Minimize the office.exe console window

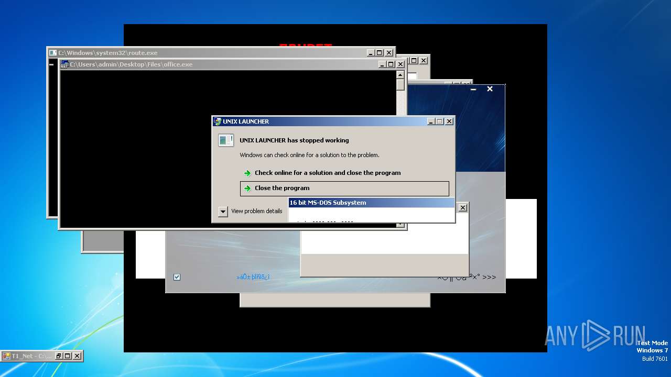(382, 64)
